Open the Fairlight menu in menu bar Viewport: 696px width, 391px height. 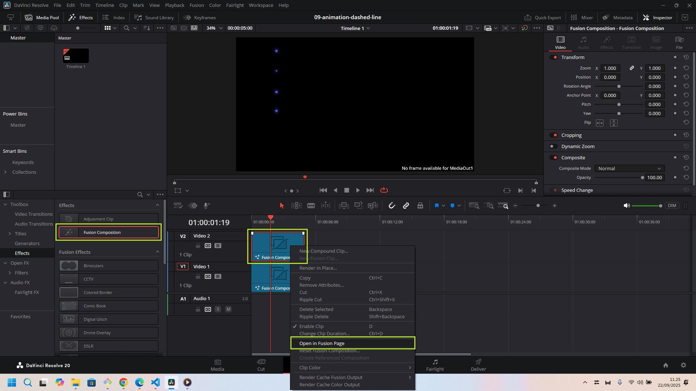coord(235,5)
